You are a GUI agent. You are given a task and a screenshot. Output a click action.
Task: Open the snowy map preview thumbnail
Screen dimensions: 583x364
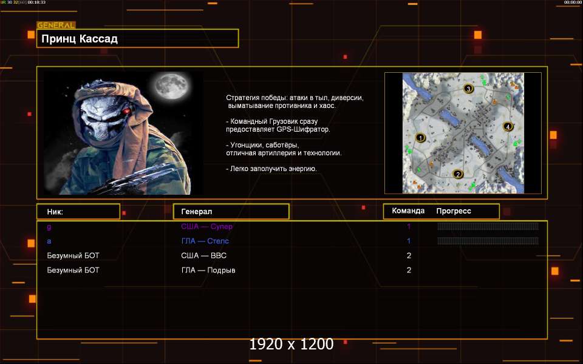click(463, 133)
